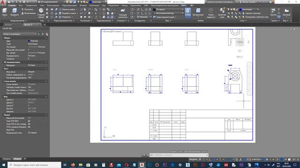Open Layer Properties (Свойства слоя) manager
The width and height of the screenshot is (300, 168).
(222, 13)
